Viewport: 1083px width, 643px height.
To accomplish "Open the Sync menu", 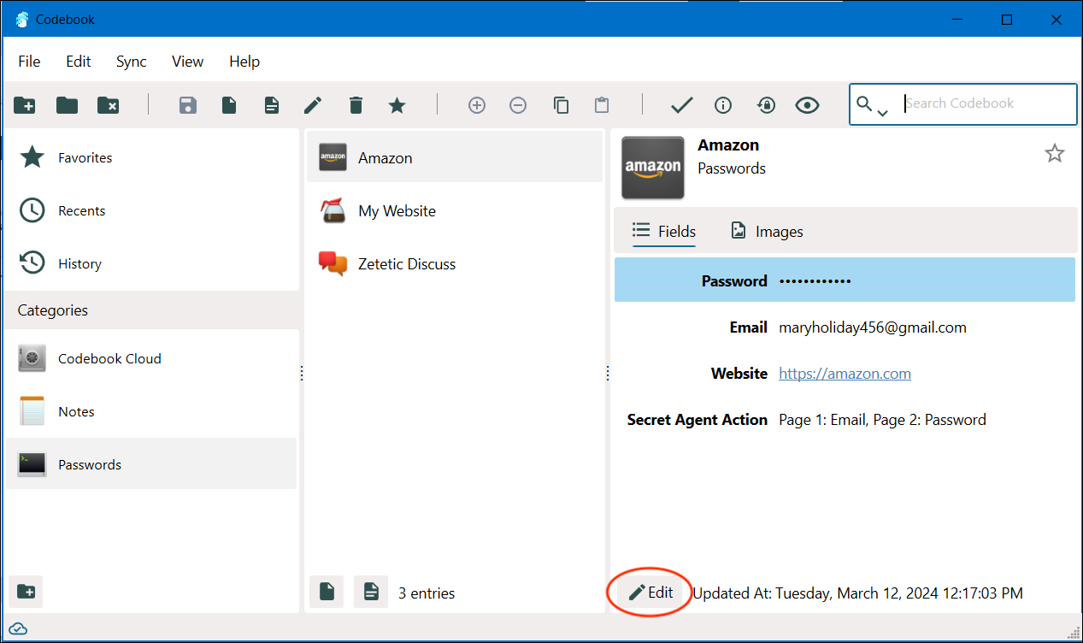I will (132, 62).
